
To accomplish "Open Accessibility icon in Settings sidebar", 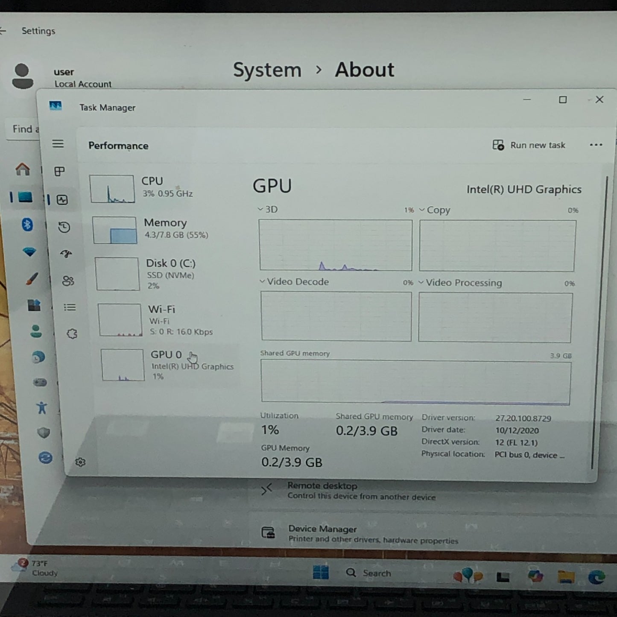I will tap(42, 408).
